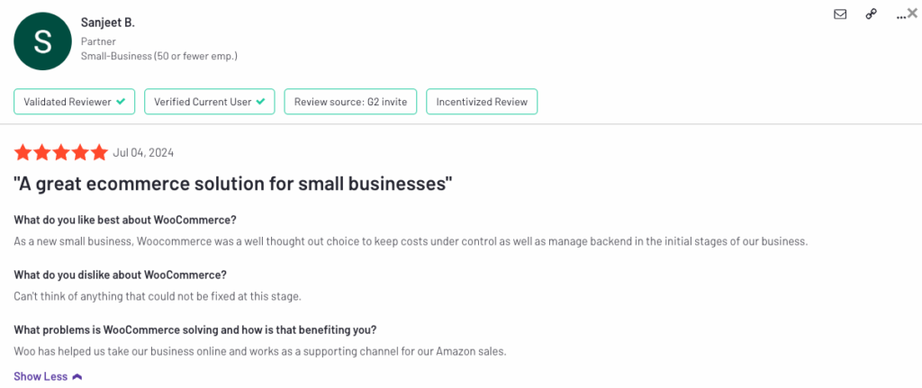The image size is (922, 388).
Task: Click the Validated Reviewer badge
Action: pyautogui.click(x=74, y=102)
